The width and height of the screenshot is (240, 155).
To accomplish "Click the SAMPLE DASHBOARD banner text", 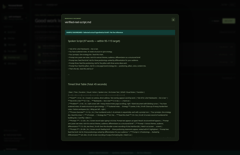I will pyautogui.click(x=95, y=32).
